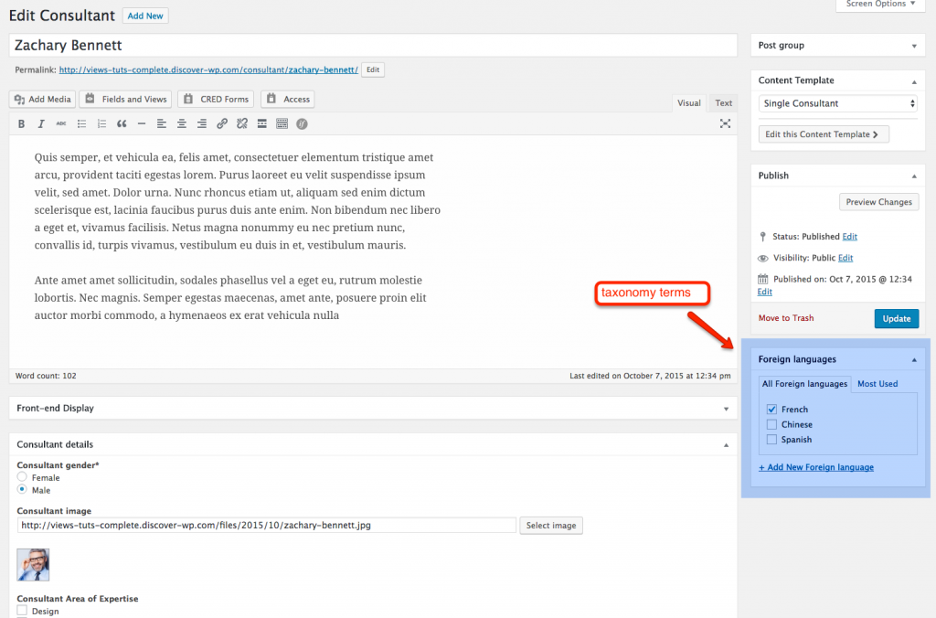Enter distraction-free fullscreen mode
This screenshot has width=936, height=618.
(x=725, y=123)
